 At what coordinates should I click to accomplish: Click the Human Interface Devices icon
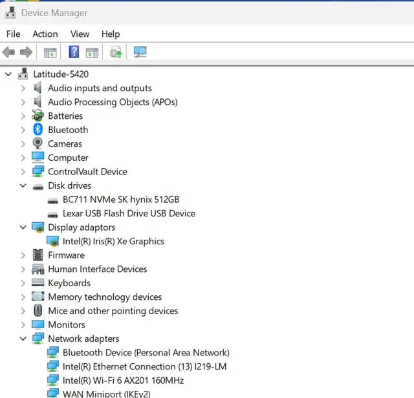[x=38, y=269]
